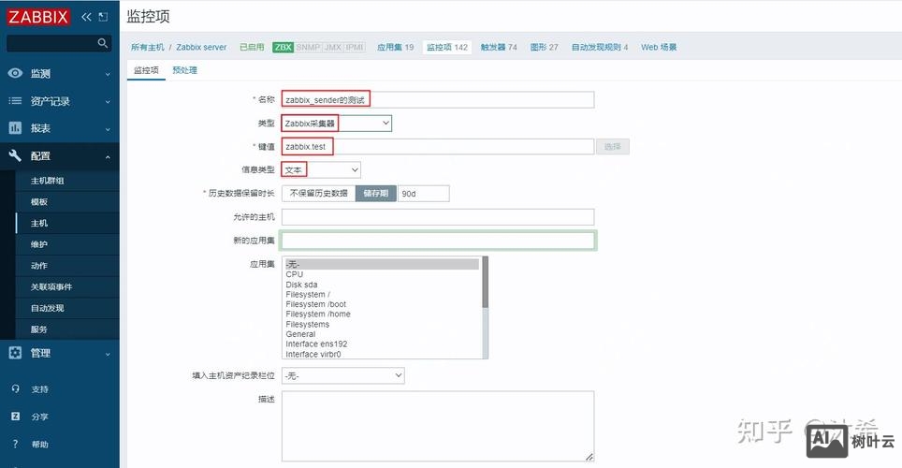Open the 类型 dropdown
Screen dimensions: 902x468
pyautogui.click(x=337, y=124)
